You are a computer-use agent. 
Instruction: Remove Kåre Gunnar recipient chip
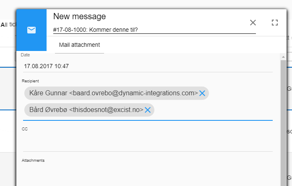coord(202,93)
